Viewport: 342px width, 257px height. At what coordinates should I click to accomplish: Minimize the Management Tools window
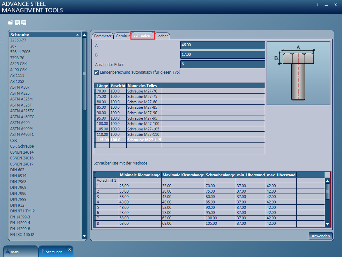click(x=326, y=5)
